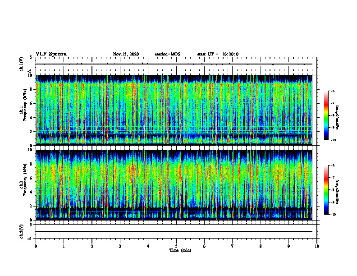Screen dimensions: 357x276
Task: Click the date "Nov.13, 2020" in the header
Action: click(126, 54)
